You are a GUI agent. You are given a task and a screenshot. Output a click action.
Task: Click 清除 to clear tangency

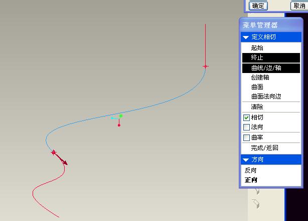[x=271, y=107]
